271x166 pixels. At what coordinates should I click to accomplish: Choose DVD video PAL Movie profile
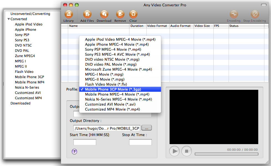(120, 65)
